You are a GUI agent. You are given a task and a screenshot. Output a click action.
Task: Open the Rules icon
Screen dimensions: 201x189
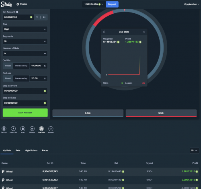point(23,129)
